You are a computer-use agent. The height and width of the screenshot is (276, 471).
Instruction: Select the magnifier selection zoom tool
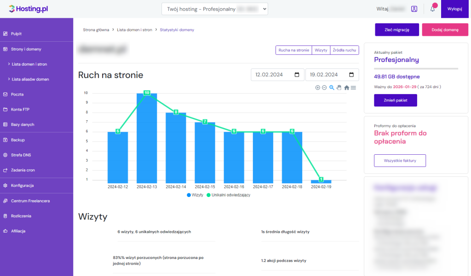[x=332, y=88]
